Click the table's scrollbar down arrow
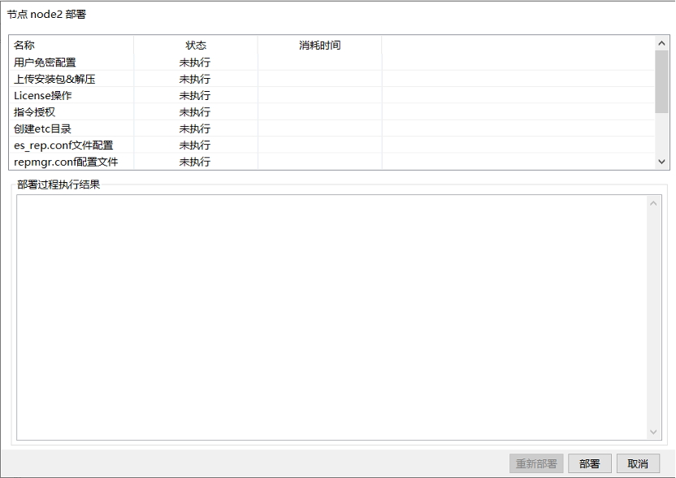 tap(661, 162)
